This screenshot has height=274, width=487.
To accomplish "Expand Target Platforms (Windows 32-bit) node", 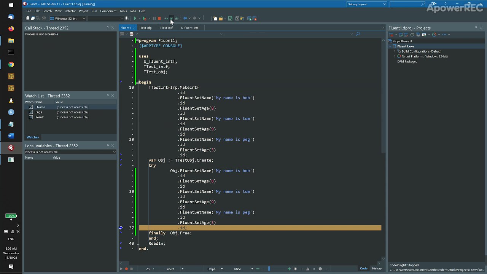I will (x=395, y=56).
